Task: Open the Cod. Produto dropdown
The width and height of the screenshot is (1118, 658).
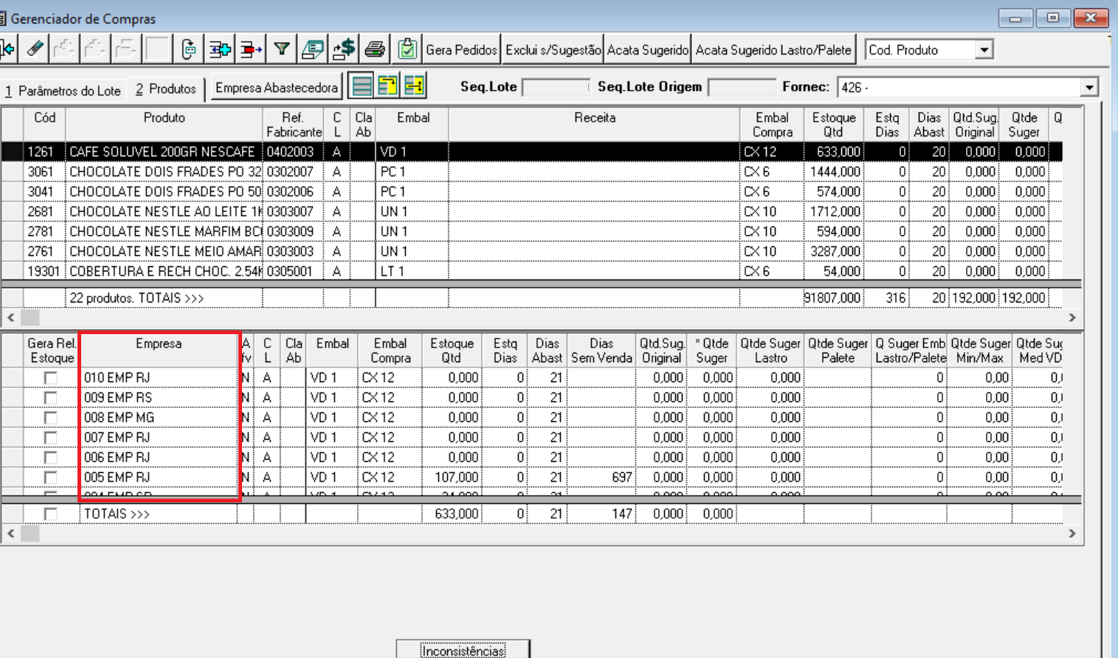Action: 984,50
